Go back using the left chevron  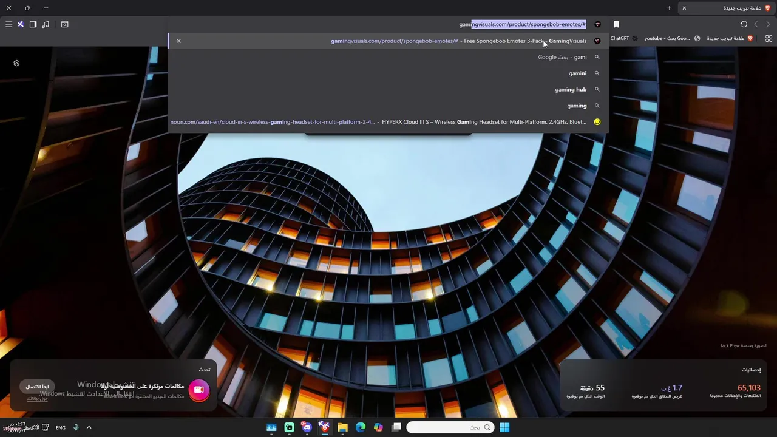coord(756,24)
